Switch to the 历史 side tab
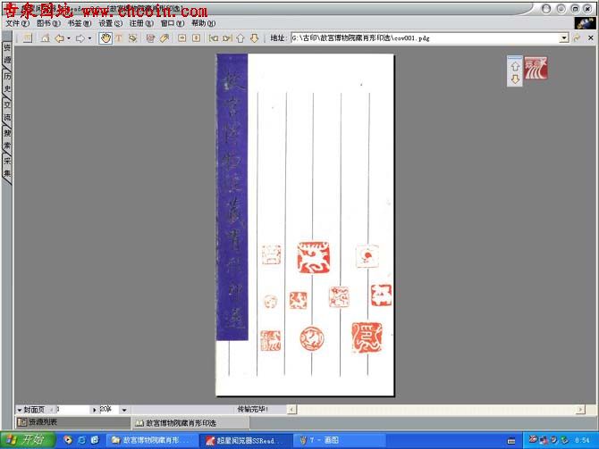 (7, 81)
